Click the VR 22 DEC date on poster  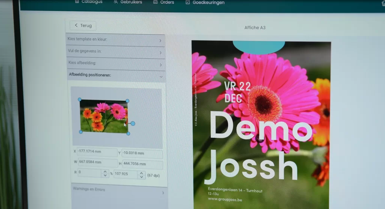[237, 92]
